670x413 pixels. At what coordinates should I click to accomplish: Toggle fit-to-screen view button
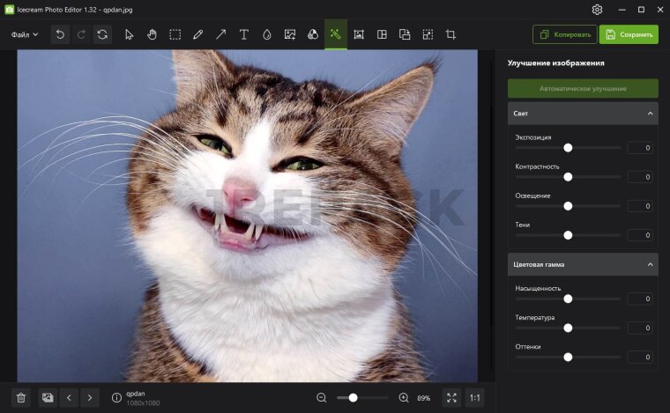(451, 398)
